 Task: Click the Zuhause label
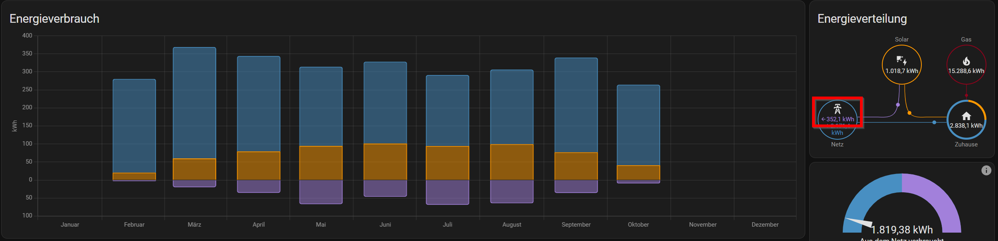(966, 144)
